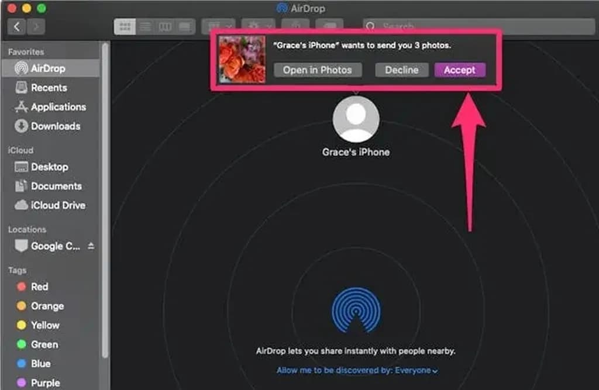Click the blue AirDrop radar icon
Viewport: 599px width, 390px height.
tap(356, 310)
